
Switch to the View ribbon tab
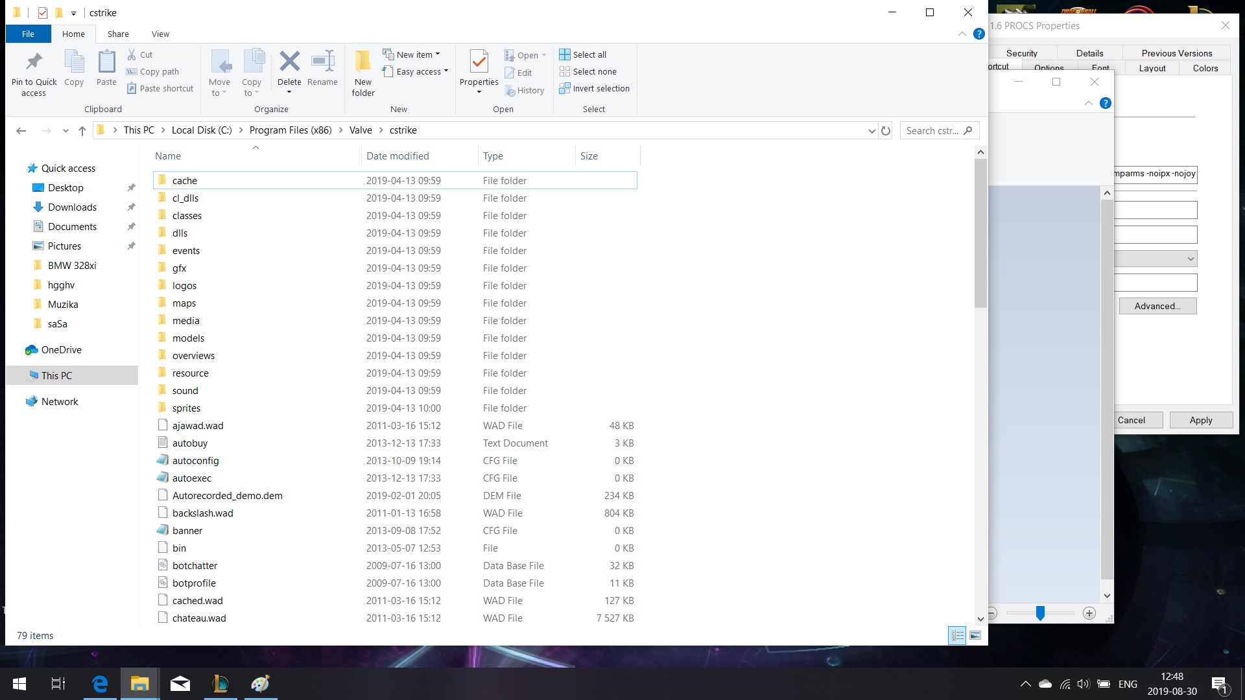pyautogui.click(x=160, y=34)
